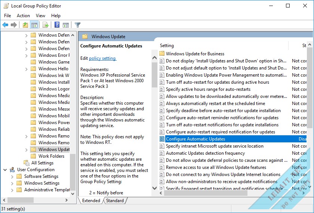Click the Export List toolbar icon

pos(46,25)
